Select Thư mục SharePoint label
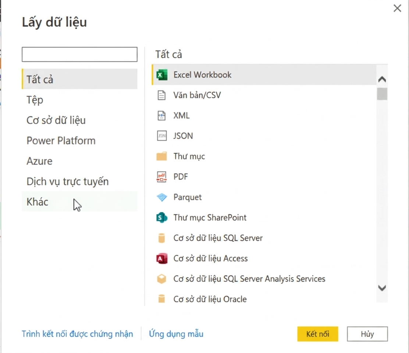This screenshot has width=409, height=353. [210, 218]
